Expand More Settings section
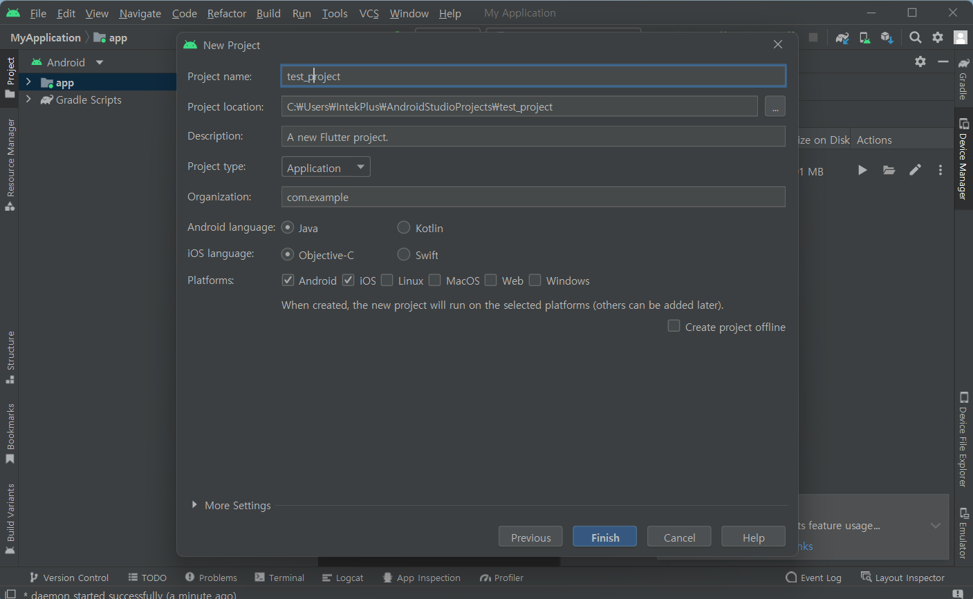Viewport: 973px width, 599px height. pyautogui.click(x=194, y=505)
